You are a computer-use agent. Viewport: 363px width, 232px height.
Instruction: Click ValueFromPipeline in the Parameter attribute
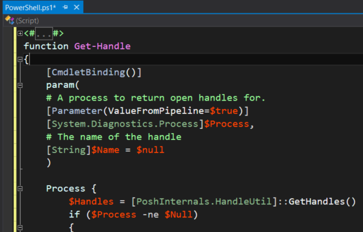(x=156, y=111)
